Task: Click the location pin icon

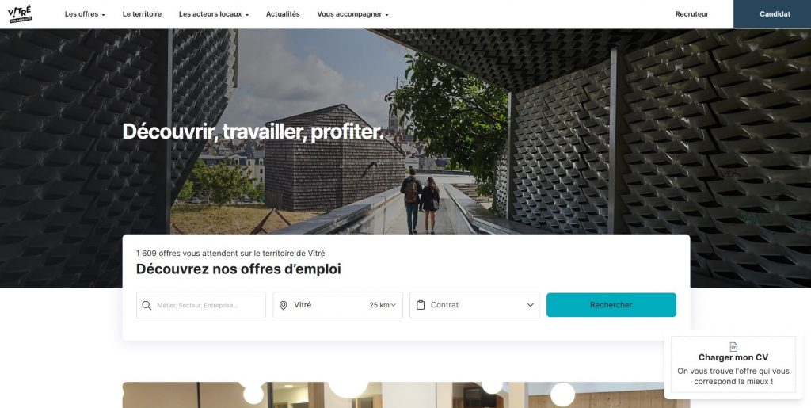Action: point(283,305)
